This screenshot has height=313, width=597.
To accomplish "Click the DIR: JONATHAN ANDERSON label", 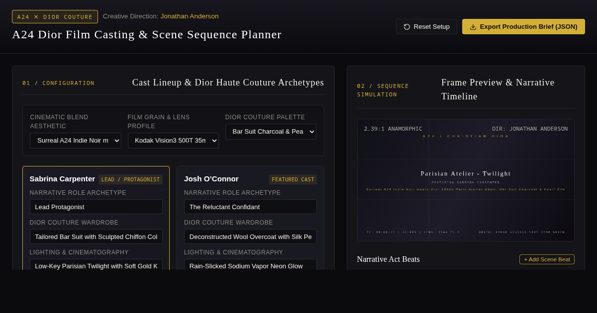I will [x=530, y=129].
